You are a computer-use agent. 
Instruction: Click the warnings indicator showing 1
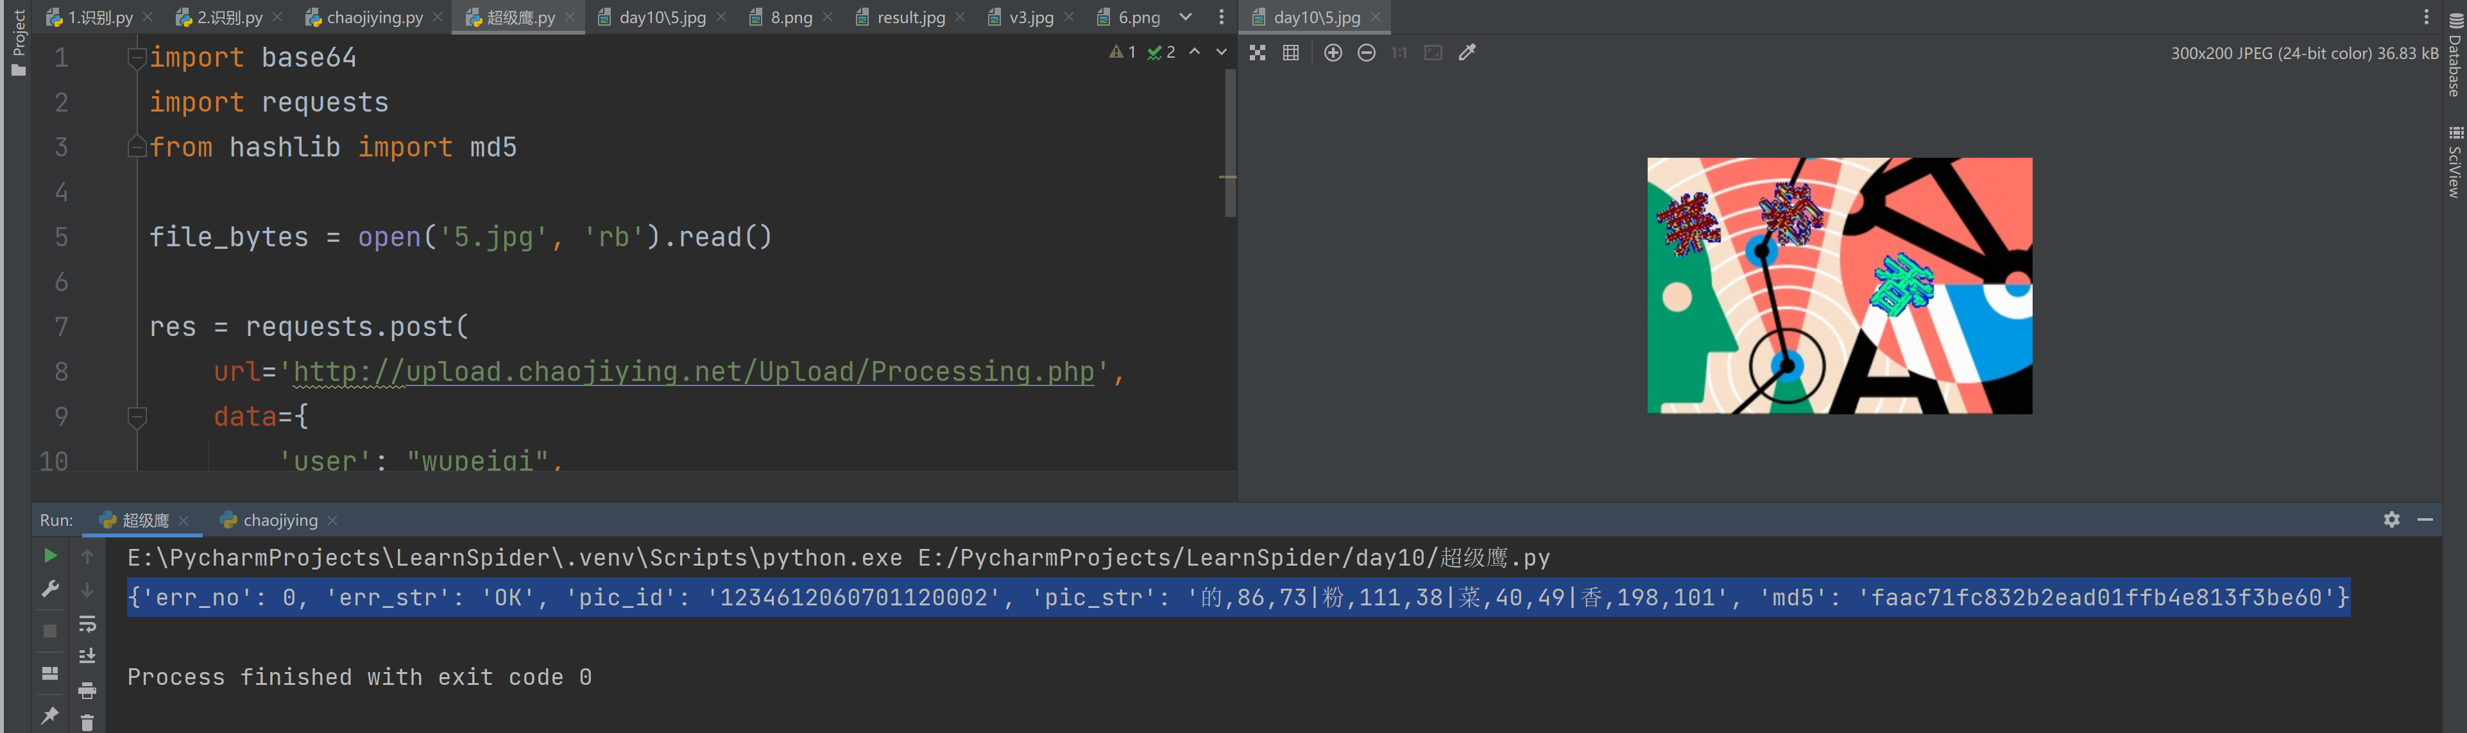pyautogui.click(x=1122, y=52)
